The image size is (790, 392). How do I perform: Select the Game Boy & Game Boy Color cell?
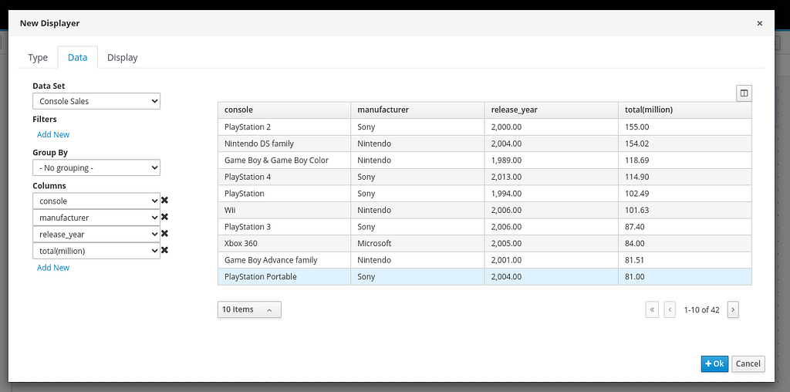tap(284, 161)
